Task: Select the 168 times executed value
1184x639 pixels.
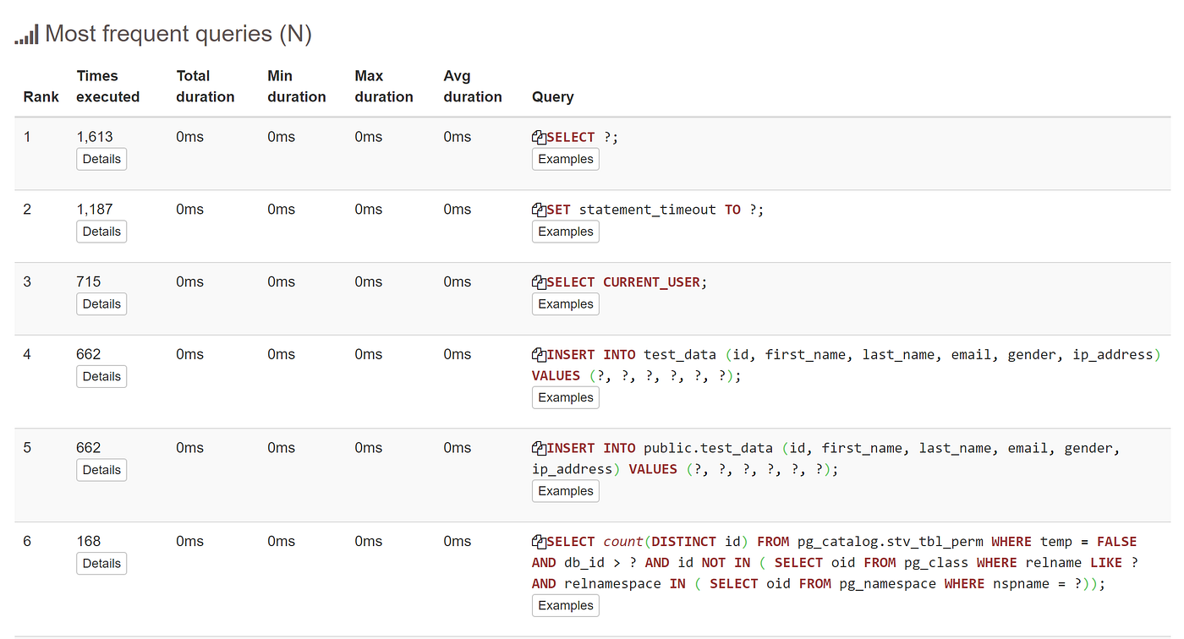Action: (x=88, y=542)
